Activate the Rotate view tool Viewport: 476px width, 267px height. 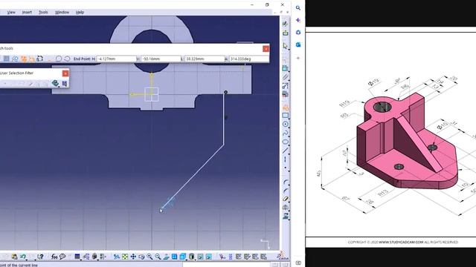(141, 257)
